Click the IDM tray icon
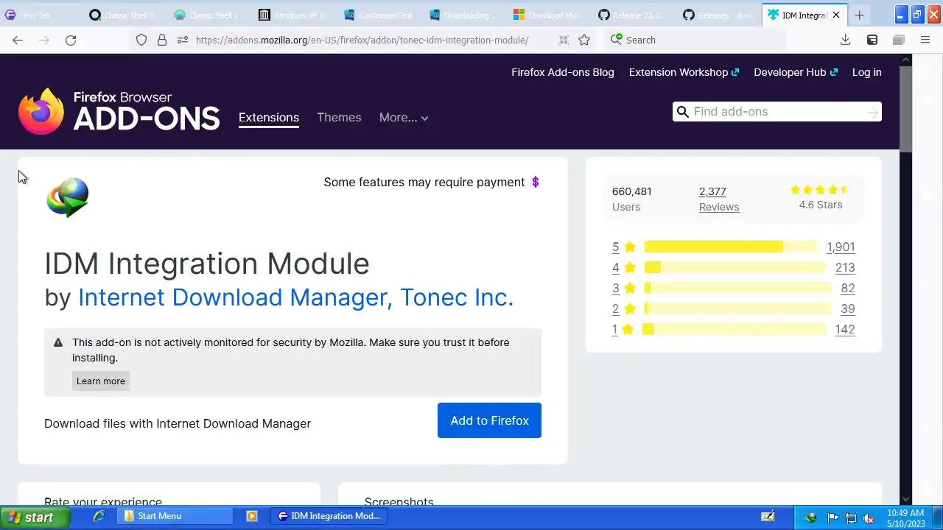The width and height of the screenshot is (943, 530). coord(811,517)
